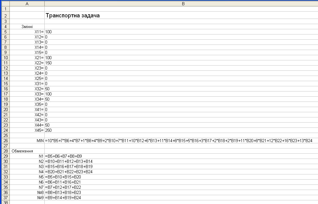Select the MIN objective formula cell
318x204 pixels.
pos(181,141)
